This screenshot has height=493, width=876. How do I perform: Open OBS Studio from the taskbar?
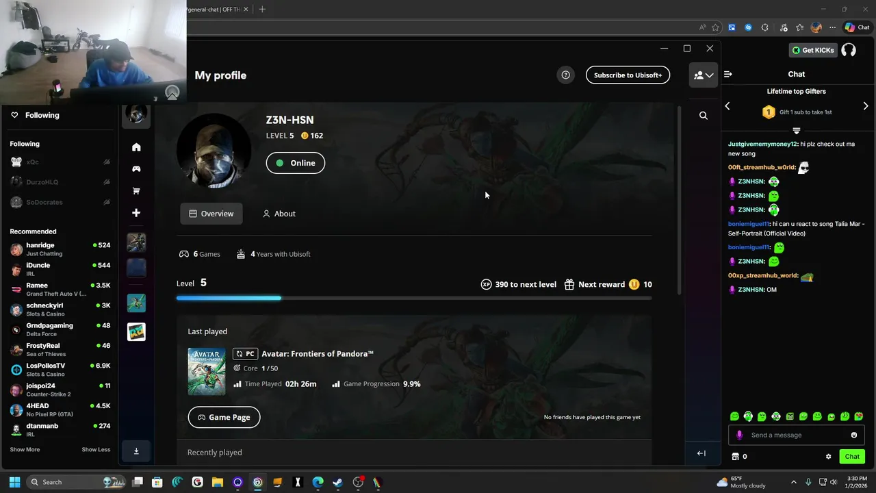(x=358, y=482)
